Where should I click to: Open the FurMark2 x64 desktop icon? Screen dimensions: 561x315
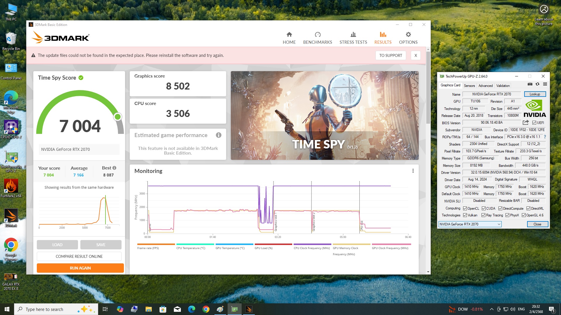click(11, 188)
